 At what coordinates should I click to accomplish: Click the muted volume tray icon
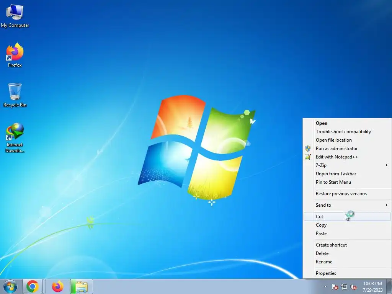353,287
